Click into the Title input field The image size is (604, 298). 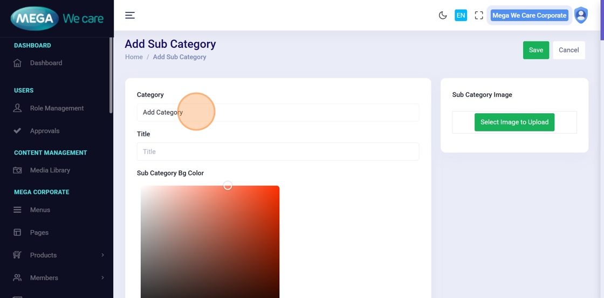tap(278, 152)
